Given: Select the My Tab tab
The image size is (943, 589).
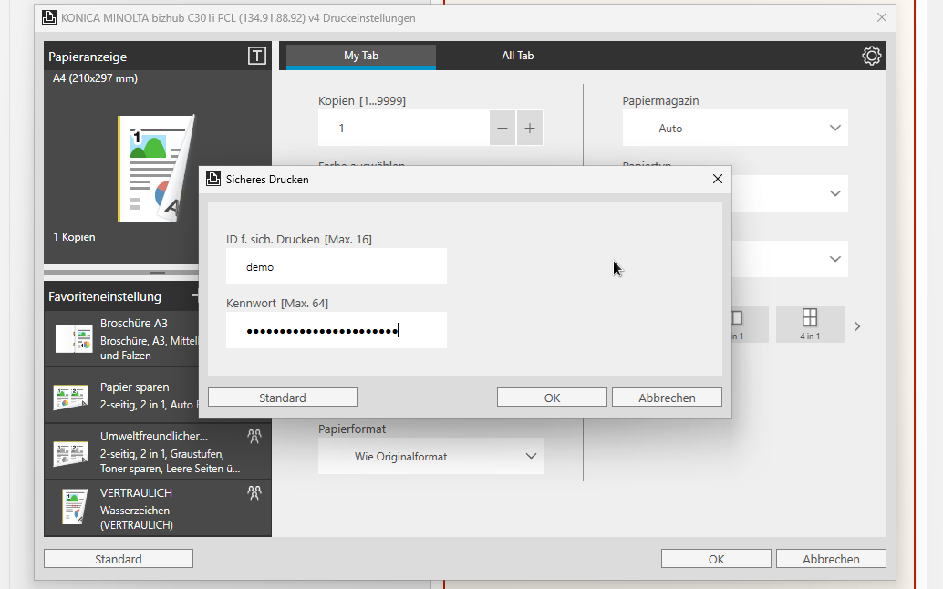Looking at the screenshot, I should [360, 56].
